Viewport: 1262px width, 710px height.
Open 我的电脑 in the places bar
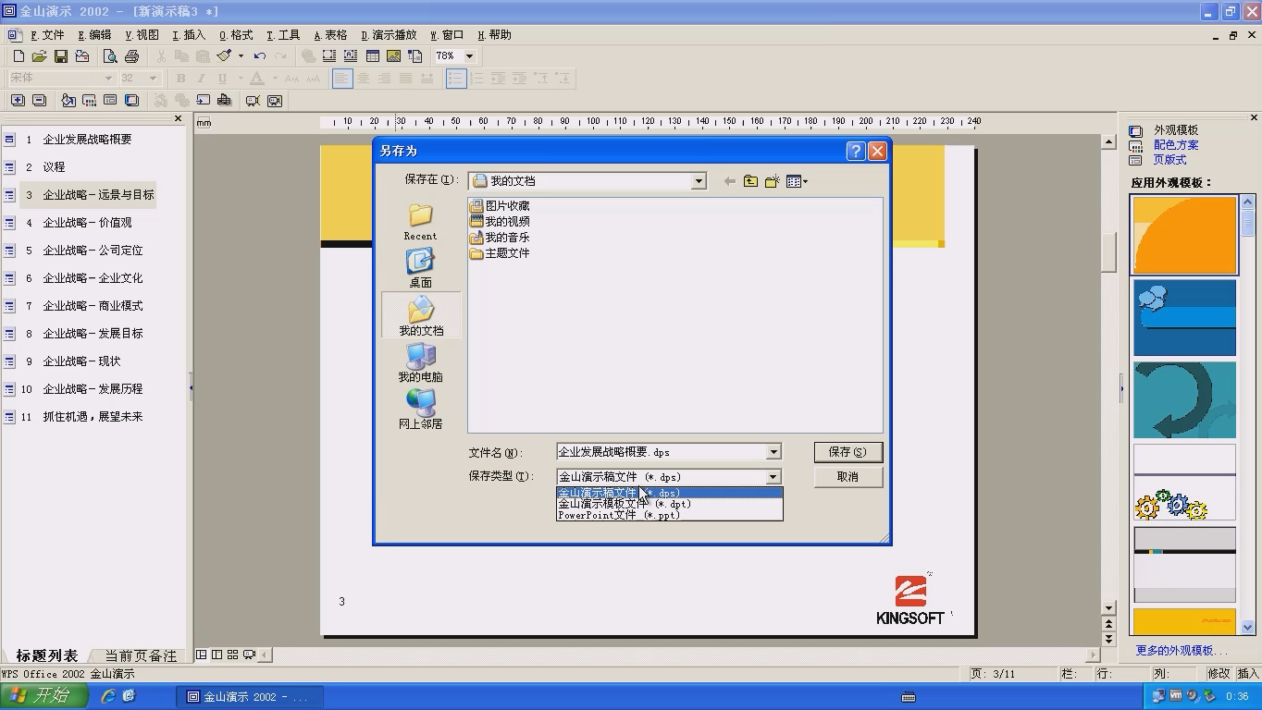pyautogui.click(x=420, y=362)
